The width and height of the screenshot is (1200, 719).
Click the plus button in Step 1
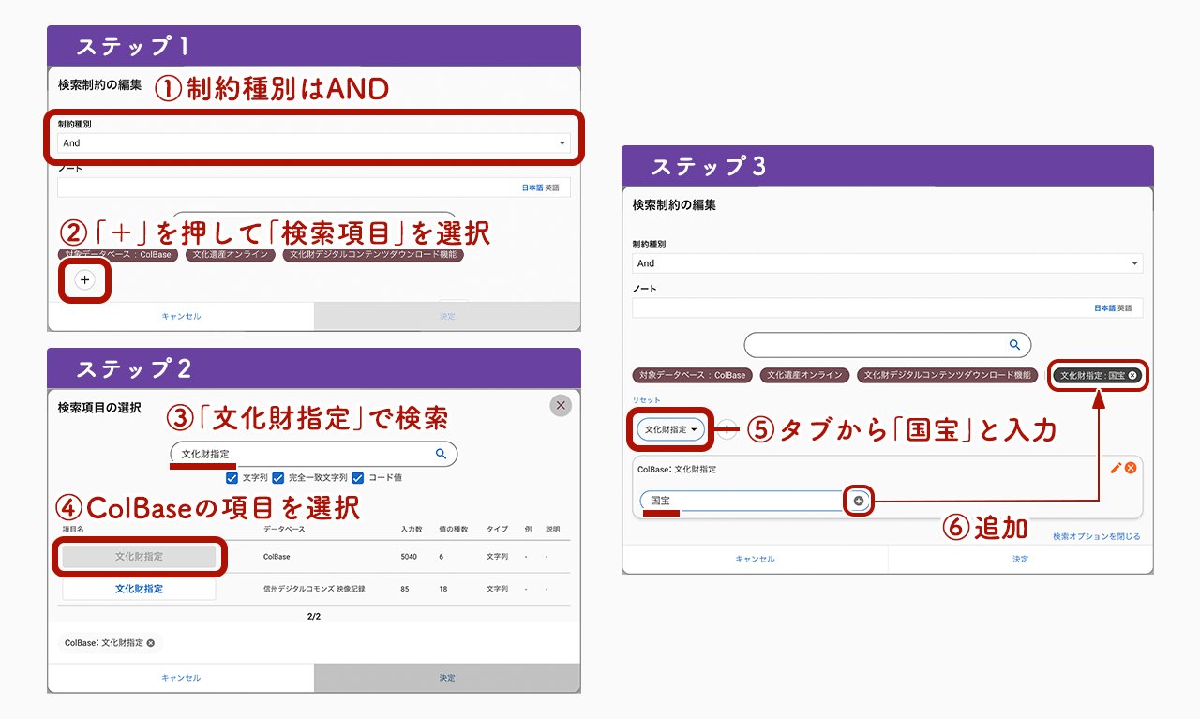pos(85,280)
